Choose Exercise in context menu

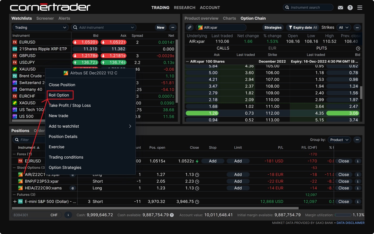57,147
